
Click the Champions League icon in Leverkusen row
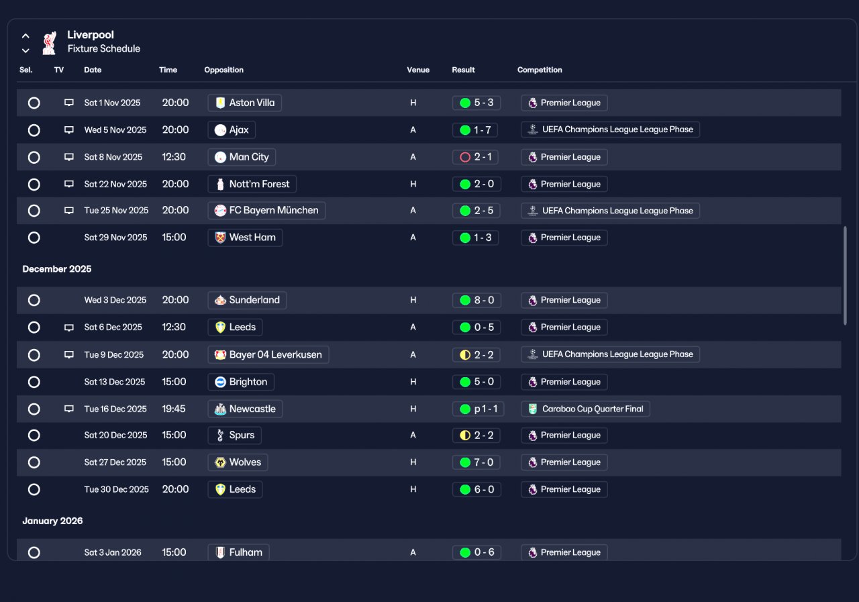click(533, 354)
